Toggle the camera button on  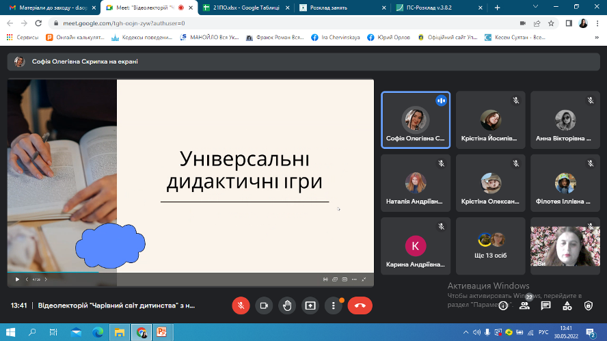coord(264,305)
